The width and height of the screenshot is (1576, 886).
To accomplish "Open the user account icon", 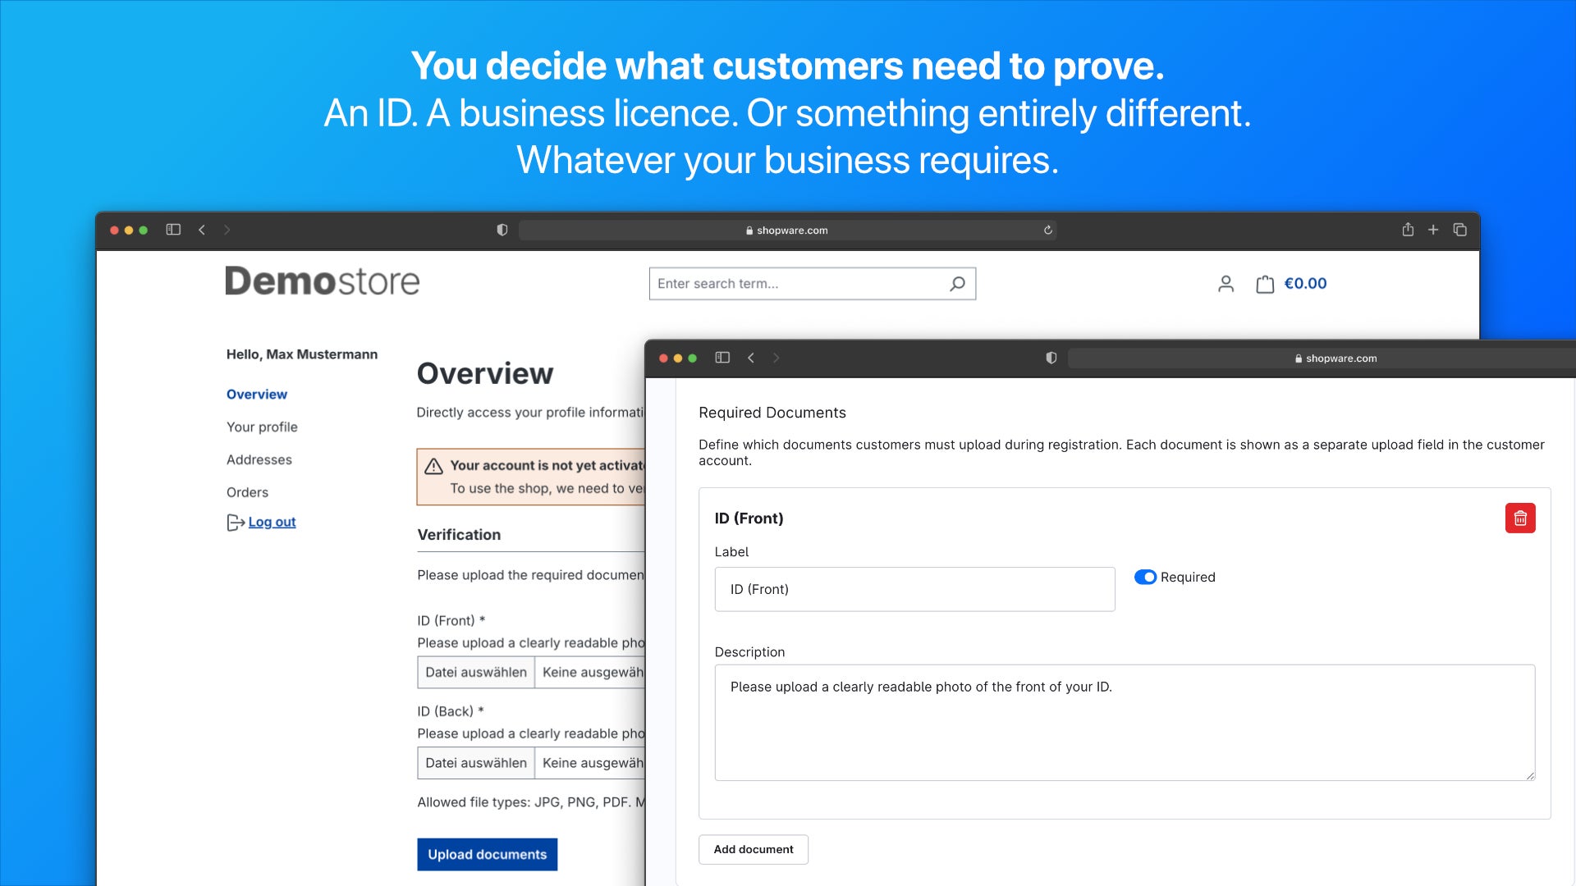I will [x=1226, y=284].
